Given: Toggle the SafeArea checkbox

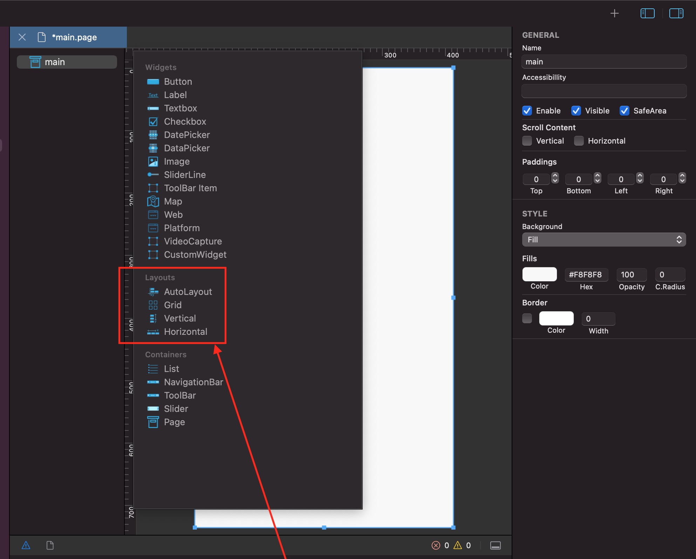Looking at the screenshot, I should [x=625, y=111].
